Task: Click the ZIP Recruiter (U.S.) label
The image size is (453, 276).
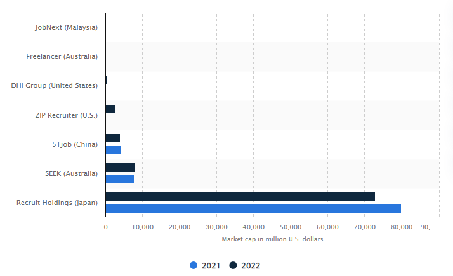Action: tap(67, 115)
